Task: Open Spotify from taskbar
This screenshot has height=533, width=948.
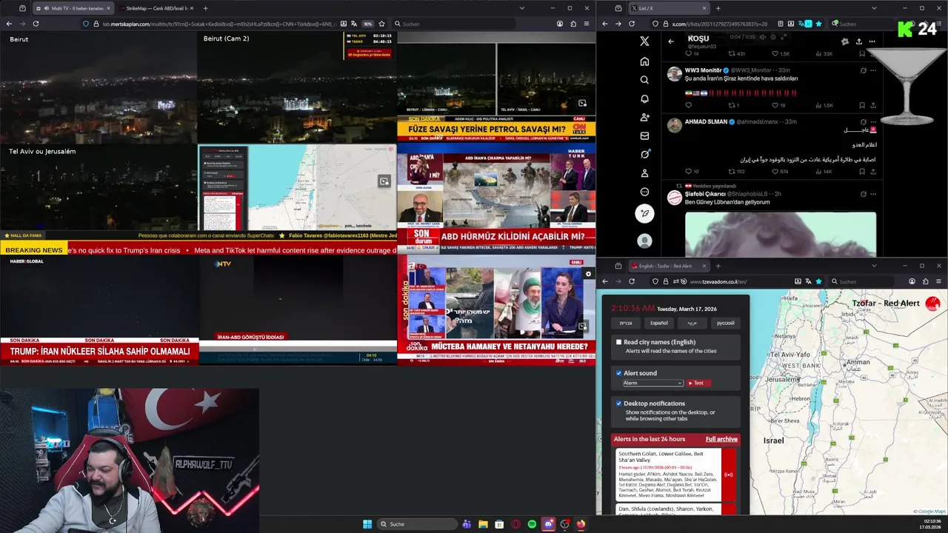Action: point(532,524)
